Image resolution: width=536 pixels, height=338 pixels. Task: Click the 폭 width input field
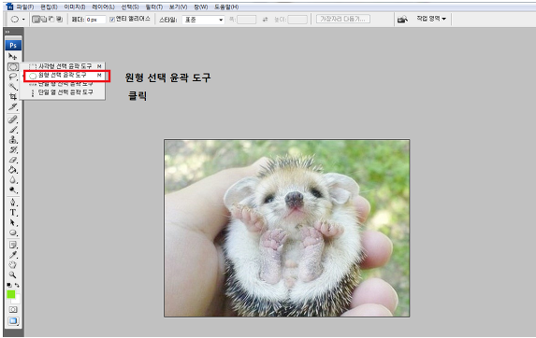[246, 20]
